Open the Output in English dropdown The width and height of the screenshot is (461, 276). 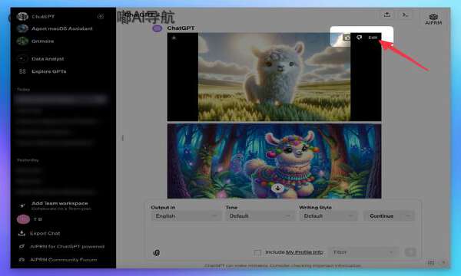(x=186, y=216)
